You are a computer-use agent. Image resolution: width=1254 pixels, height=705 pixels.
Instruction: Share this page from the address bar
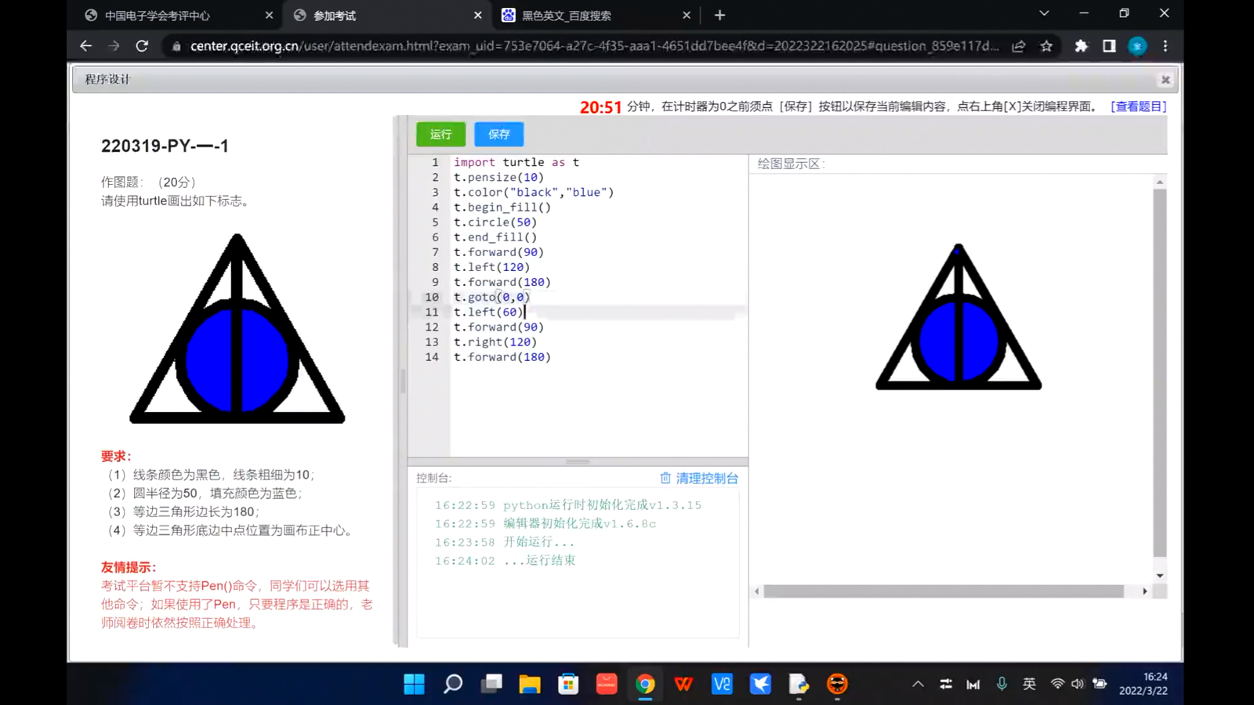1018,46
